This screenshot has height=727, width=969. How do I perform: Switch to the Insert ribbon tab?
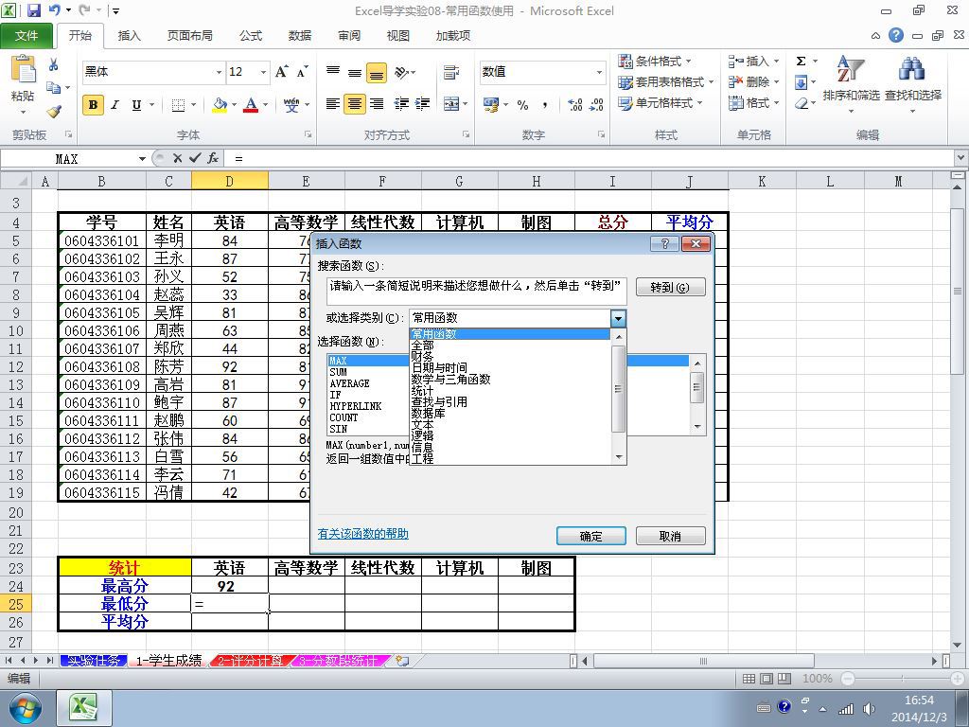click(x=129, y=36)
